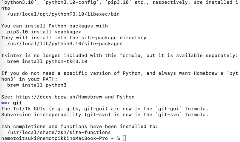This screenshot has width=240, height=142.
Task: Click the "brew install python-tk@3.10" command text
Action: tap(47, 61)
